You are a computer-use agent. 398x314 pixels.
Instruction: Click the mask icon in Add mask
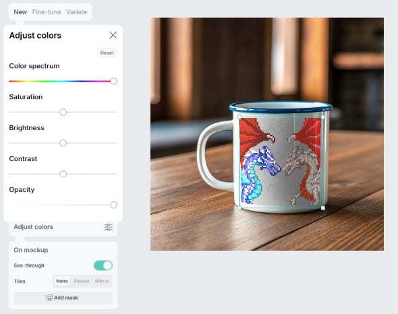tap(49, 298)
